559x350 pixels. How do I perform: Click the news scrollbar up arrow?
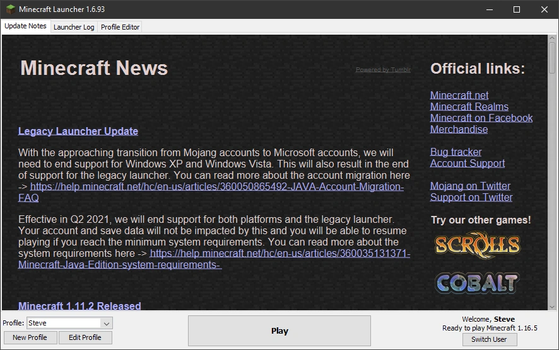(x=552, y=38)
